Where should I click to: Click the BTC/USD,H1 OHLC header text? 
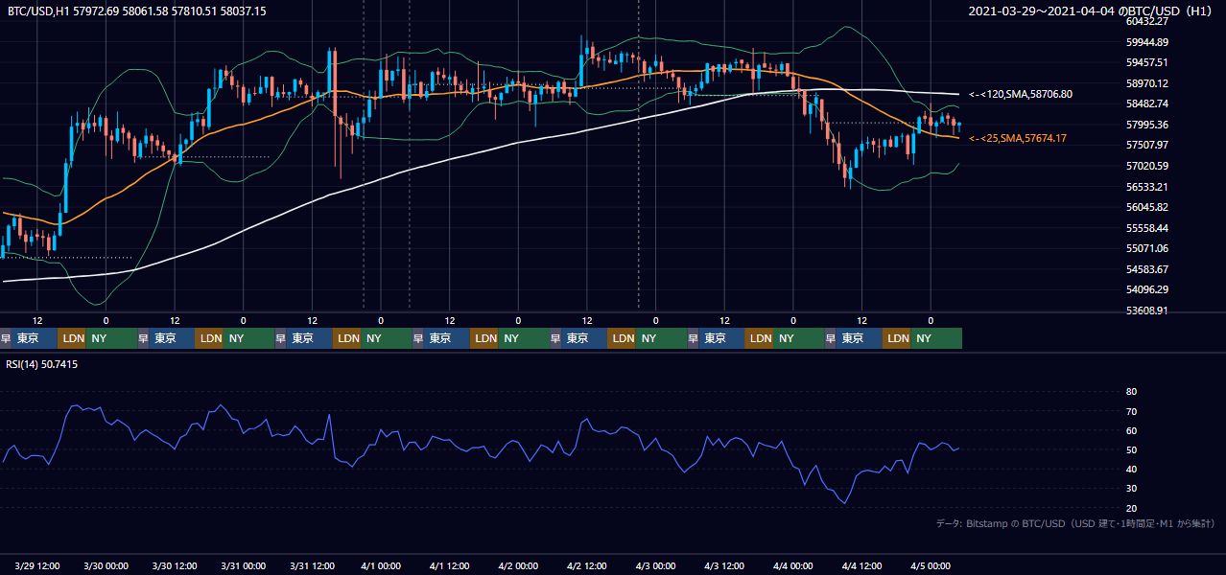tap(137, 11)
